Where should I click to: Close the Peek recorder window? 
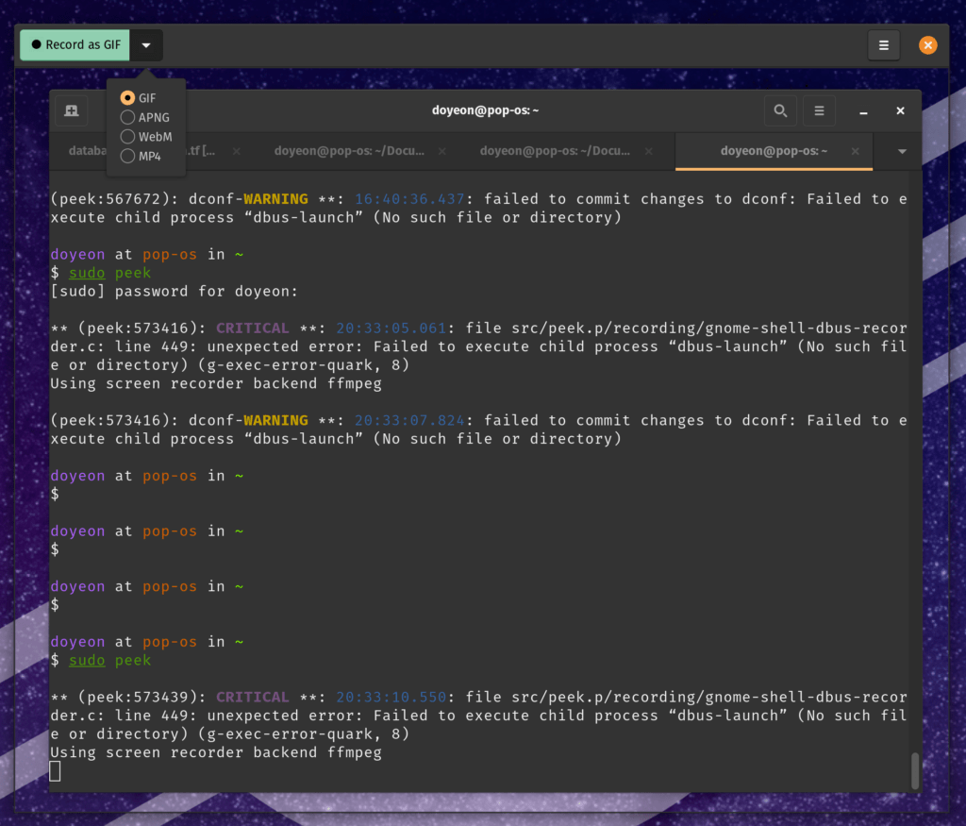point(928,45)
